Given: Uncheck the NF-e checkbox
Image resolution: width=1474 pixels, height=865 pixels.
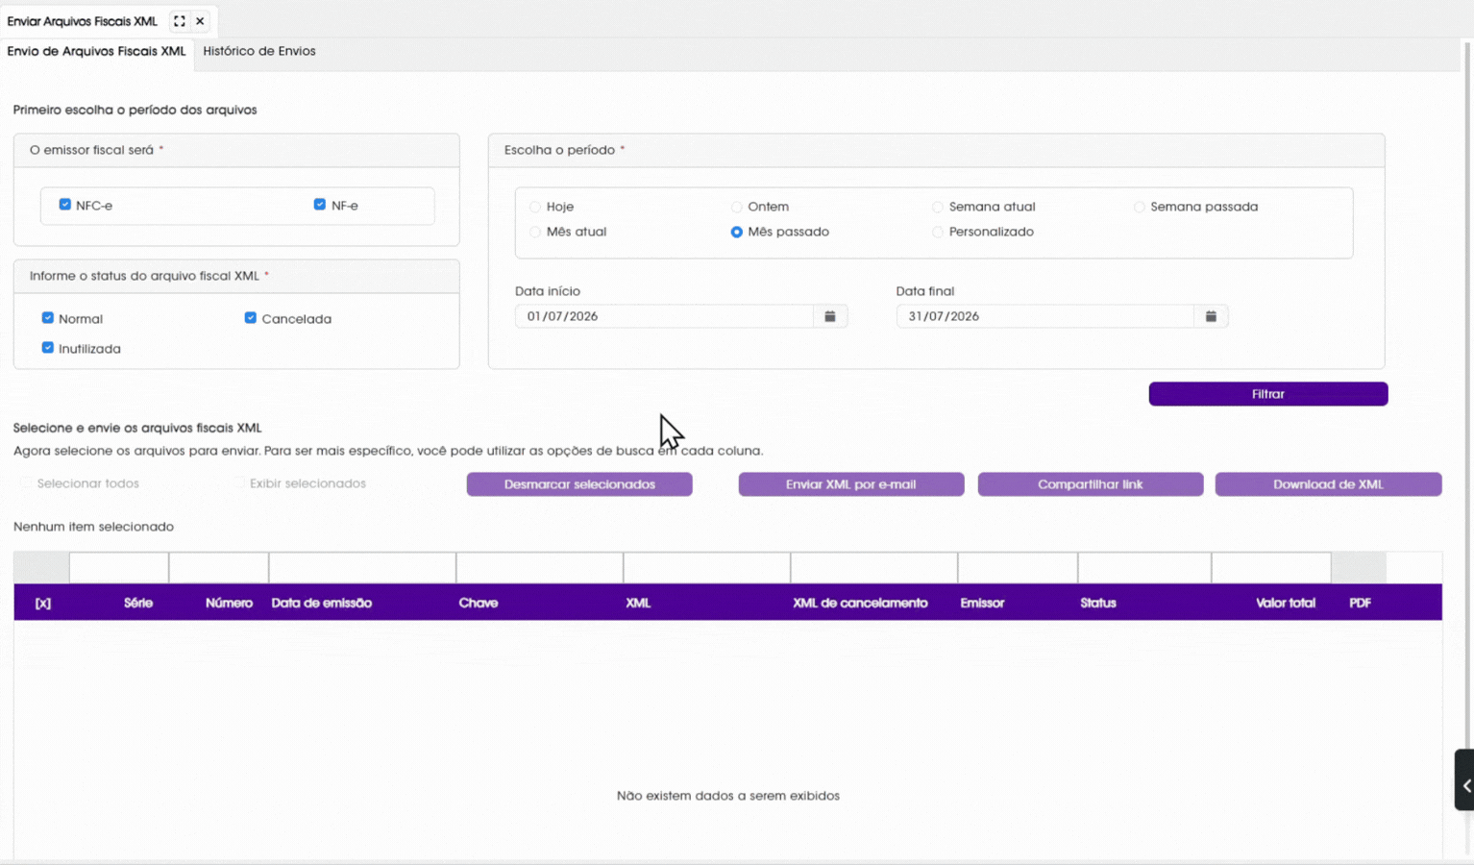Looking at the screenshot, I should (320, 205).
